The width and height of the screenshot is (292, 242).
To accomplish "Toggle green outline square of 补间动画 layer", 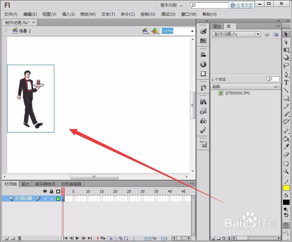I will [58, 199].
